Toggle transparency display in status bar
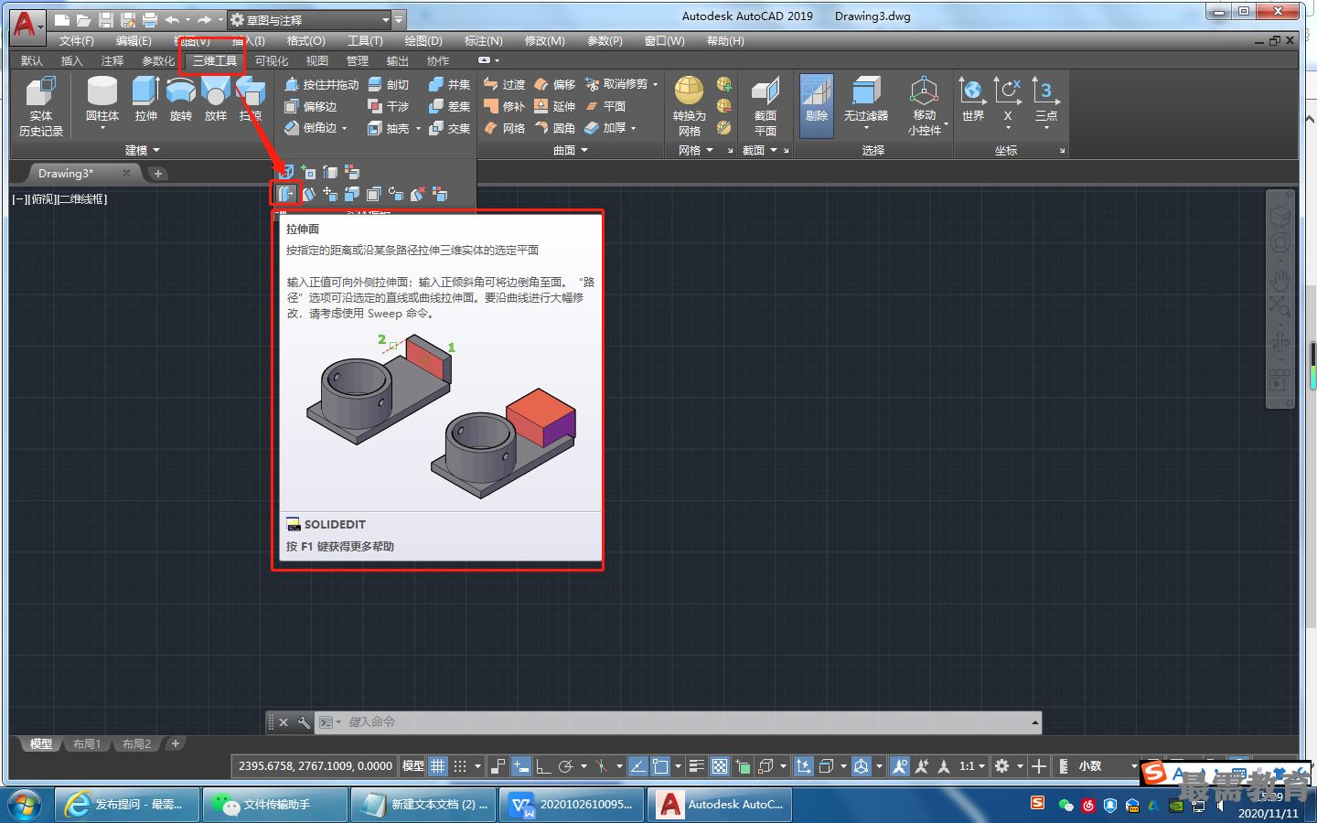Image resolution: width=1317 pixels, height=823 pixels. tap(720, 766)
